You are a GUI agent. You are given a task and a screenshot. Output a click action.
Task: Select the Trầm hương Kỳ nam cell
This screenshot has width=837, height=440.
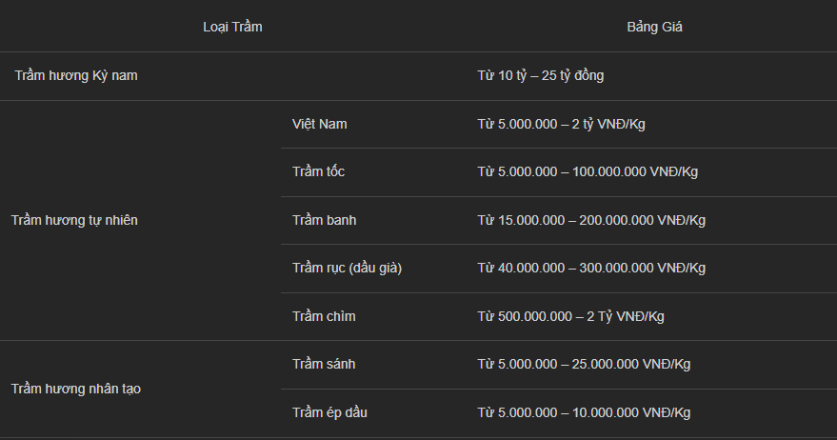[76, 75]
